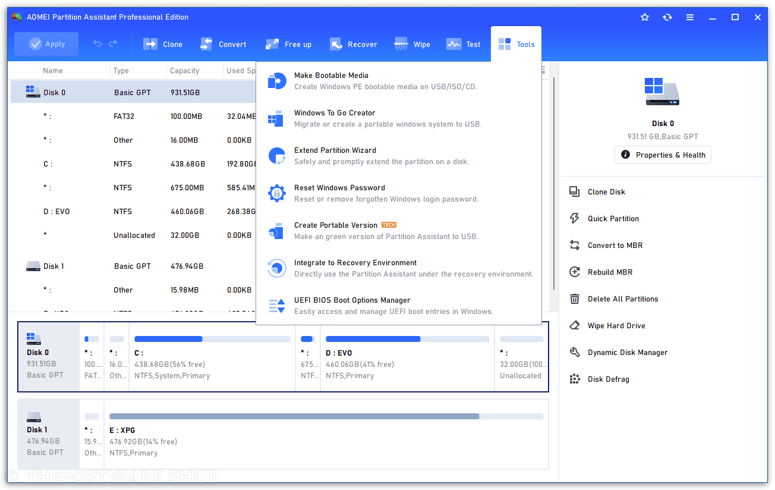
Task: Select the D : EVO partition row
Action: (x=134, y=211)
